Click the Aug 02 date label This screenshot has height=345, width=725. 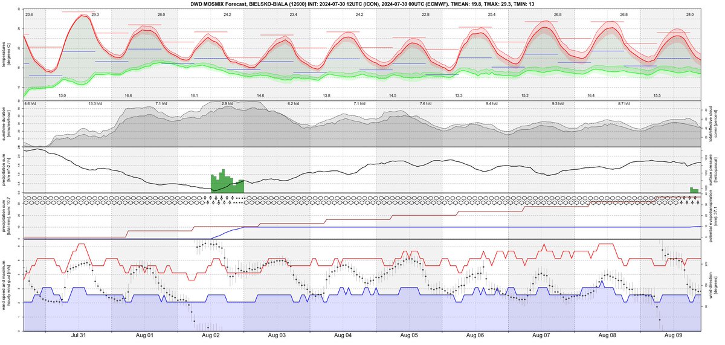(x=211, y=335)
